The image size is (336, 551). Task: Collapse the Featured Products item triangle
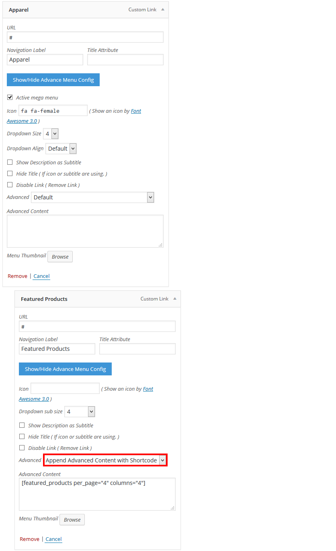click(x=175, y=298)
